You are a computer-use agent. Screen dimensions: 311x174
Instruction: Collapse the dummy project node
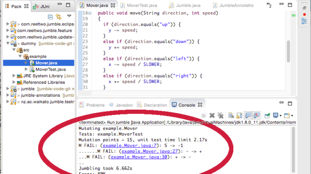[8, 43]
